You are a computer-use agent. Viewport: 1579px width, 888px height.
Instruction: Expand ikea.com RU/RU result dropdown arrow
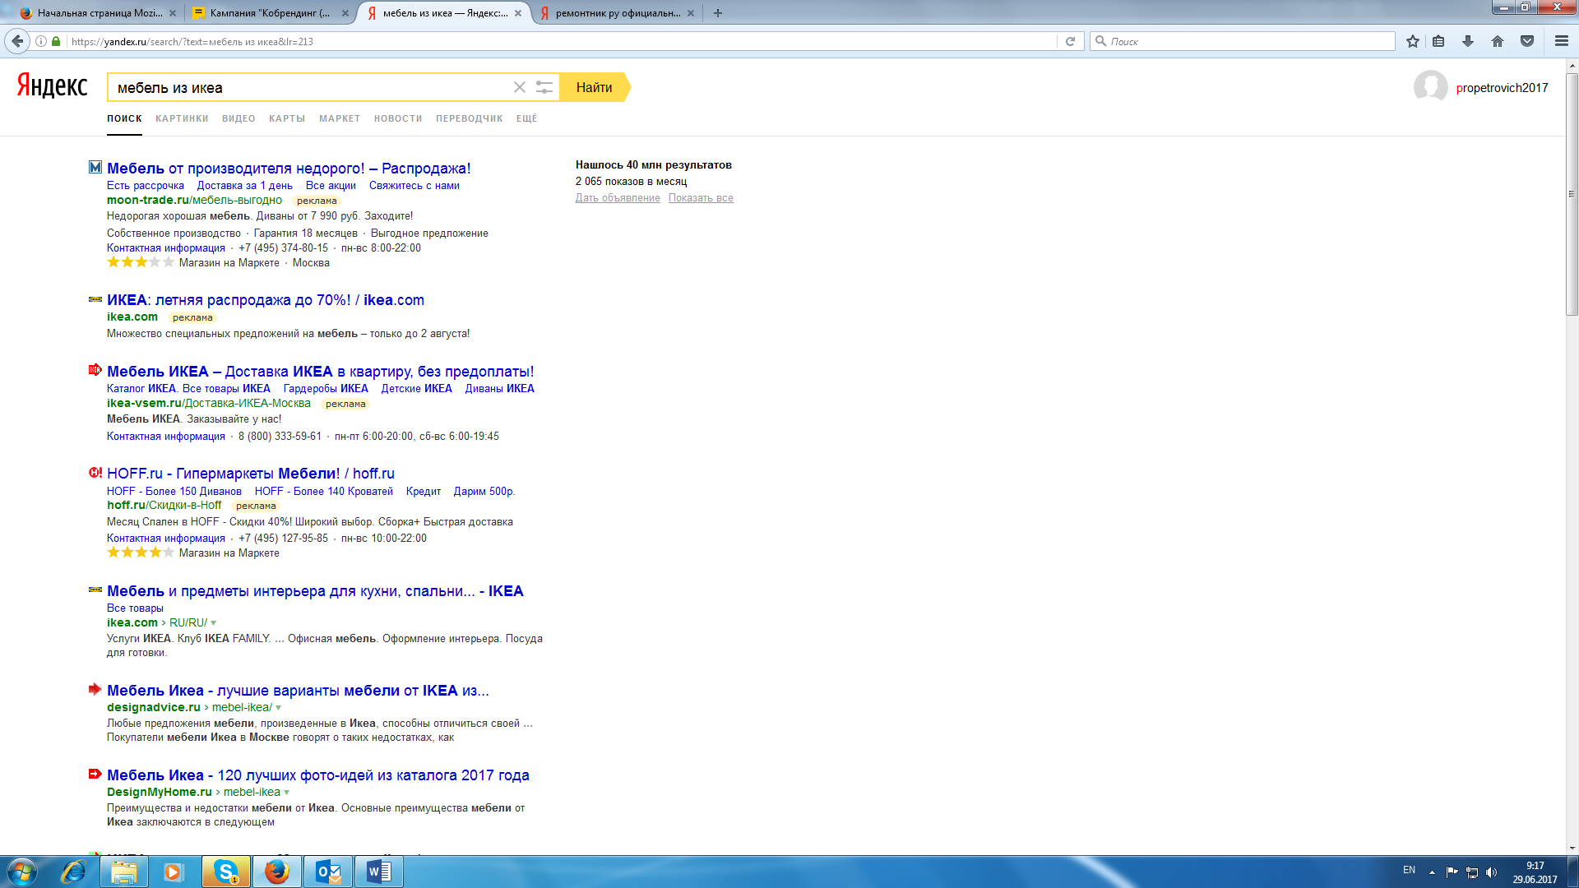coord(214,623)
